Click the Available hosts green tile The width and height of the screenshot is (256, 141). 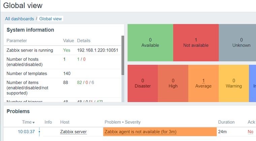tap(150, 43)
